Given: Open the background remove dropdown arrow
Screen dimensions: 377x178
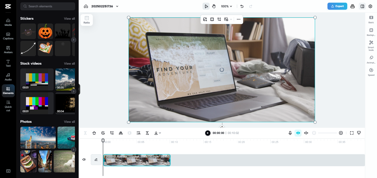Looking at the screenshot, I should point(231,19).
